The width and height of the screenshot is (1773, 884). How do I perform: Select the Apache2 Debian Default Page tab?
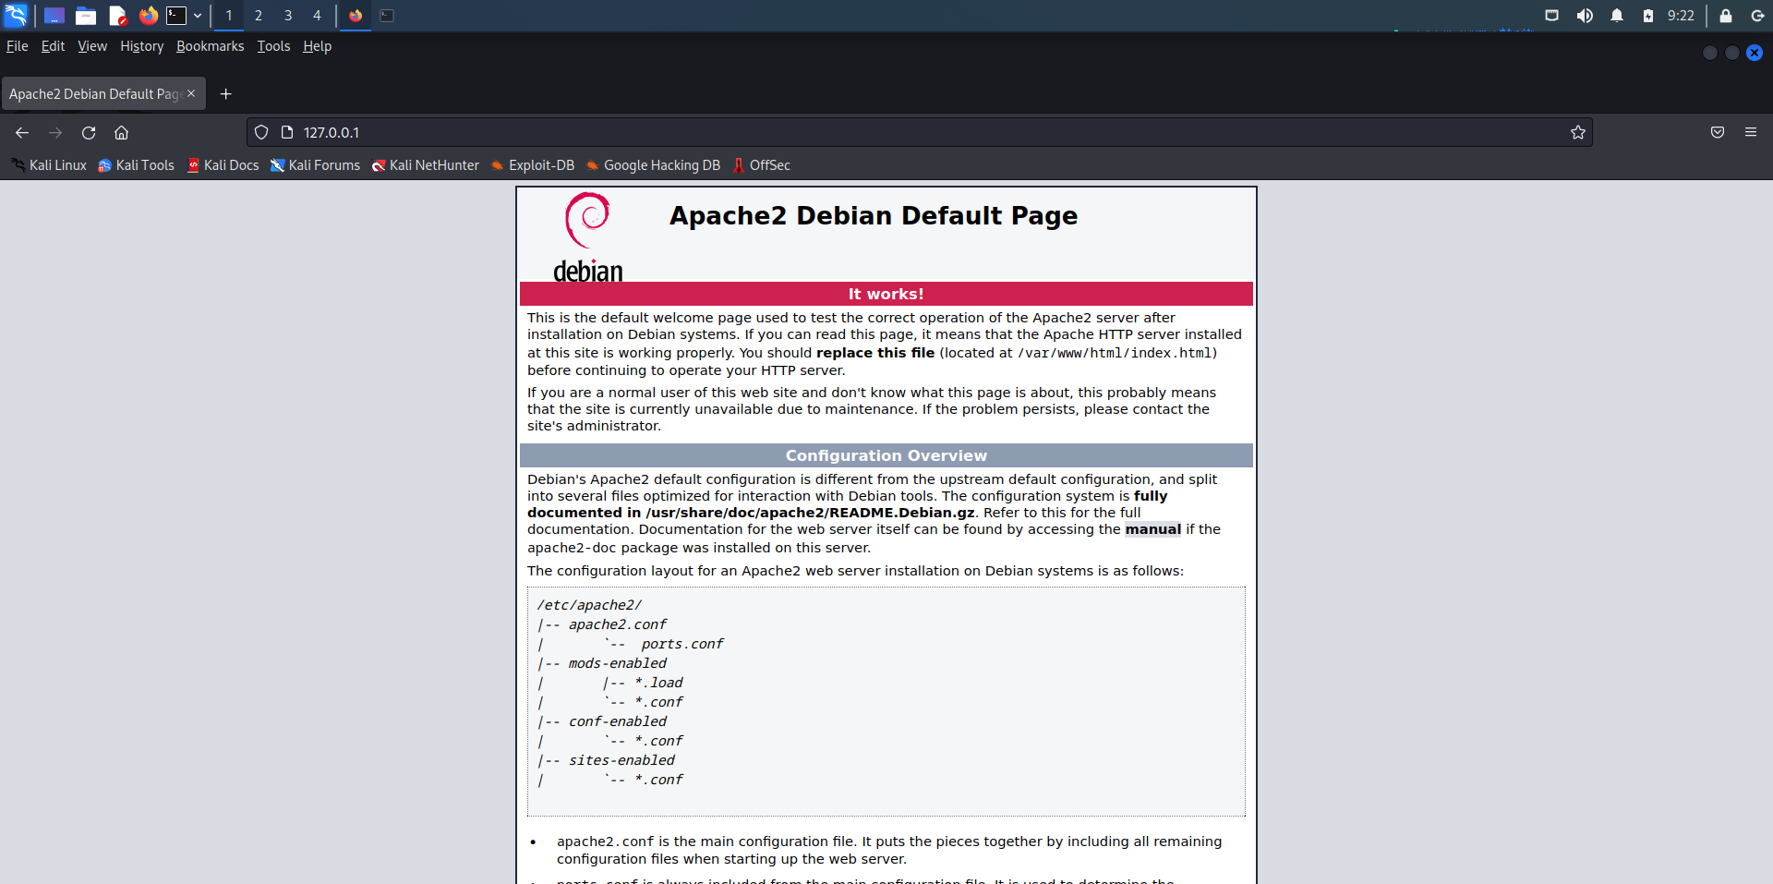point(94,94)
